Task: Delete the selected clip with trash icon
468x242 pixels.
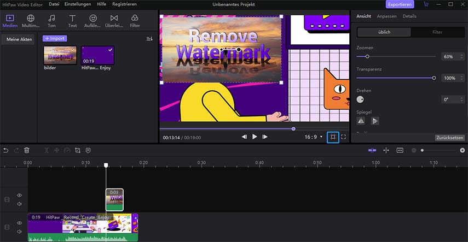Action: point(27,150)
